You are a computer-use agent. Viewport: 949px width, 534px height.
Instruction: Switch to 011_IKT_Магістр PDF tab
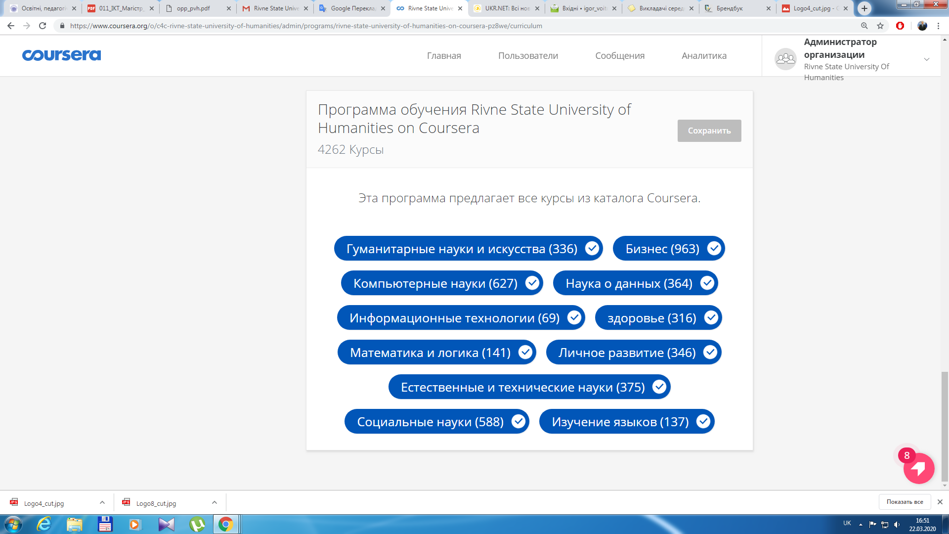pyautogui.click(x=121, y=8)
